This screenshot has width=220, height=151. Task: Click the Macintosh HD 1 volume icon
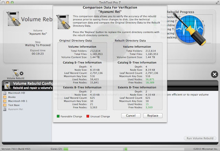point(5,101)
